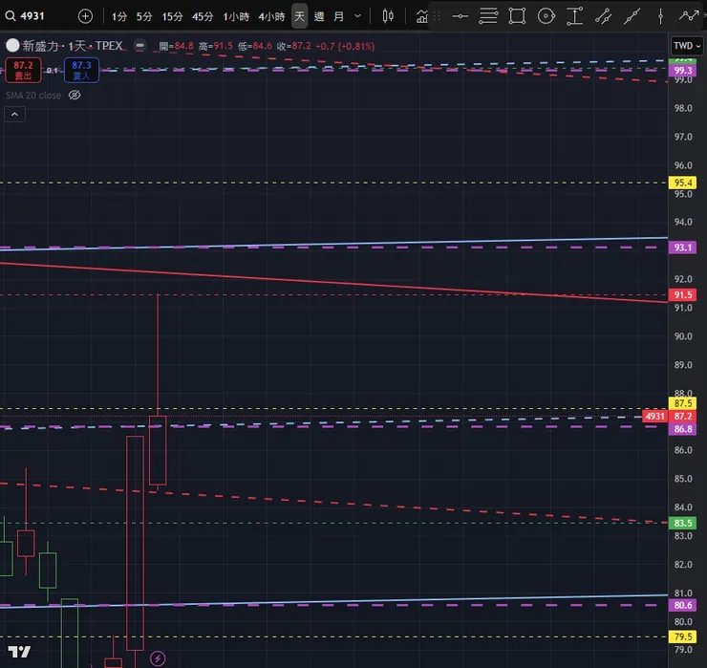The height and width of the screenshot is (668, 707).
Task: Click the solid red descending trend line
Action: [x=333, y=282]
